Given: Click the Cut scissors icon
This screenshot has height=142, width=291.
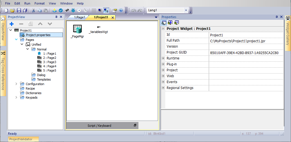Looking at the screenshot, I should (x=33, y=10).
